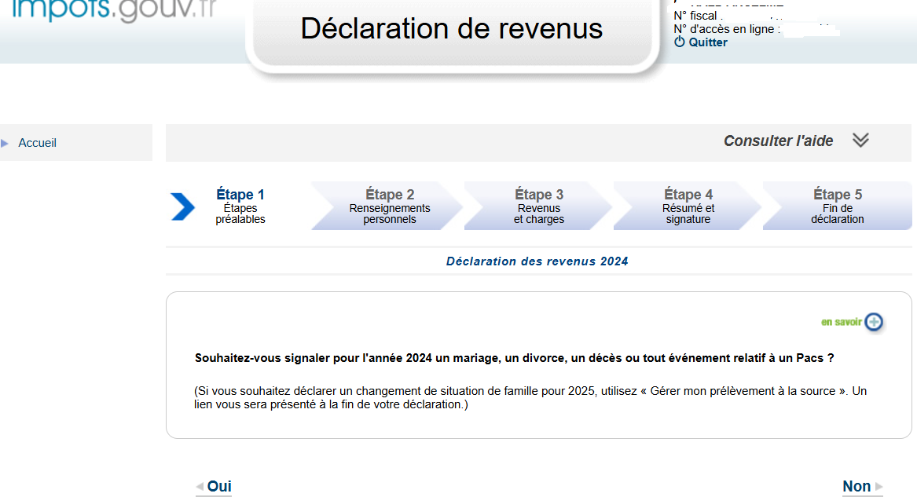Click the 'Déclaration des revenus 2024' heading
The width and height of the screenshot is (917, 497).
click(x=537, y=261)
